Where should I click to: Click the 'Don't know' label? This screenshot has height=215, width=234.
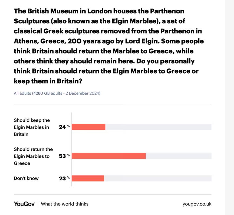26,178
